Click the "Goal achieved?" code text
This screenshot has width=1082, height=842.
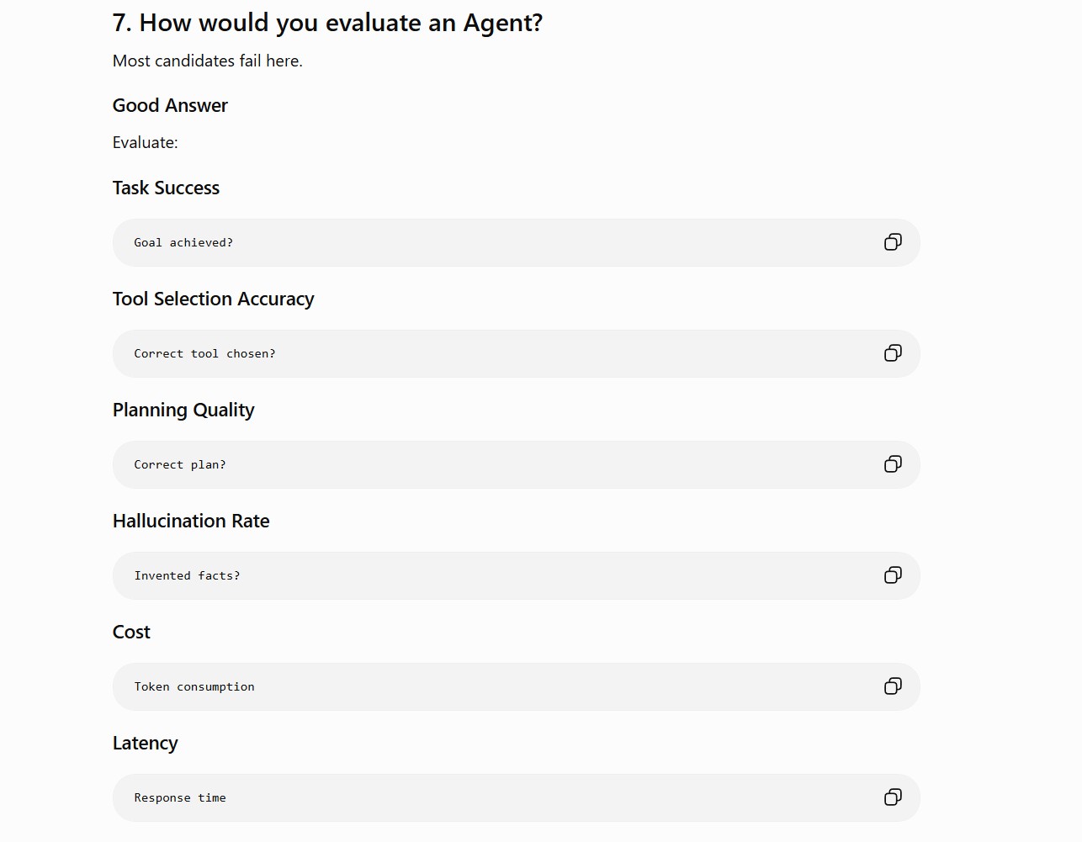[x=183, y=242]
